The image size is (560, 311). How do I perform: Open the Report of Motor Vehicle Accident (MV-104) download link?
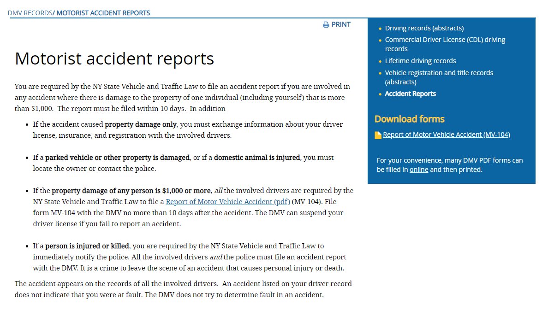pos(447,135)
